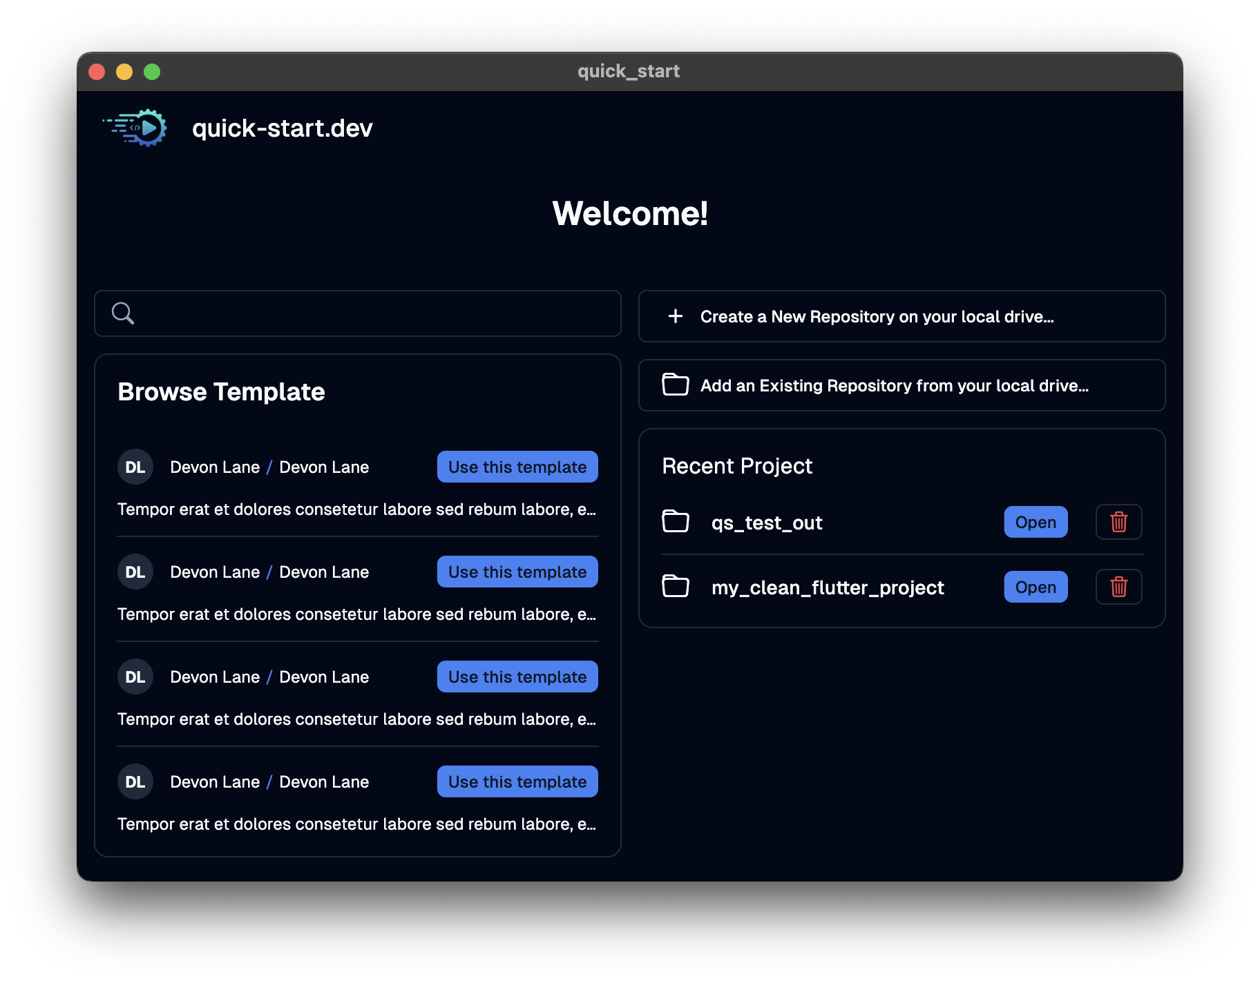Open the my_clean_flutter_project project
The image size is (1260, 983).
point(1035,587)
